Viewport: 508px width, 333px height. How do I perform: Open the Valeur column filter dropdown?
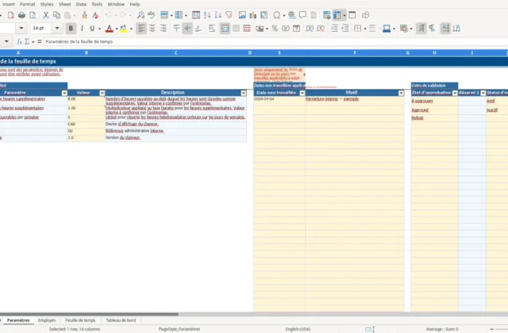click(x=102, y=93)
